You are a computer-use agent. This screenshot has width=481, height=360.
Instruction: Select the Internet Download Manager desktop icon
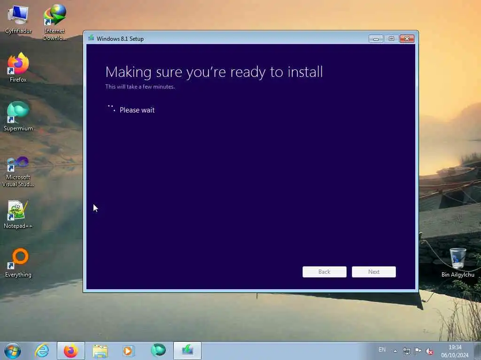point(54,22)
